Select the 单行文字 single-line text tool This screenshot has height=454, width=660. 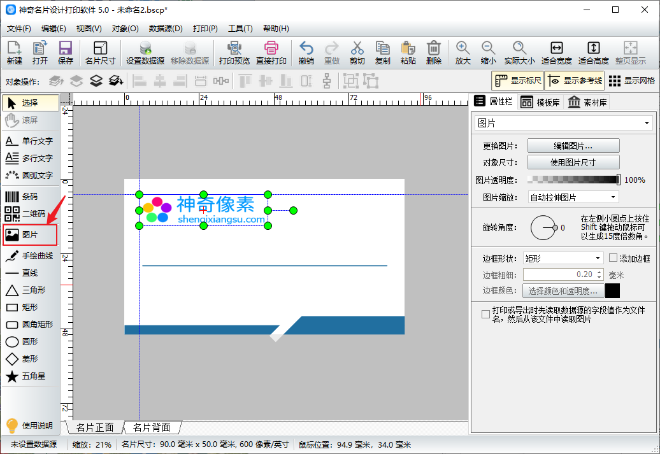tap(30, 141)
